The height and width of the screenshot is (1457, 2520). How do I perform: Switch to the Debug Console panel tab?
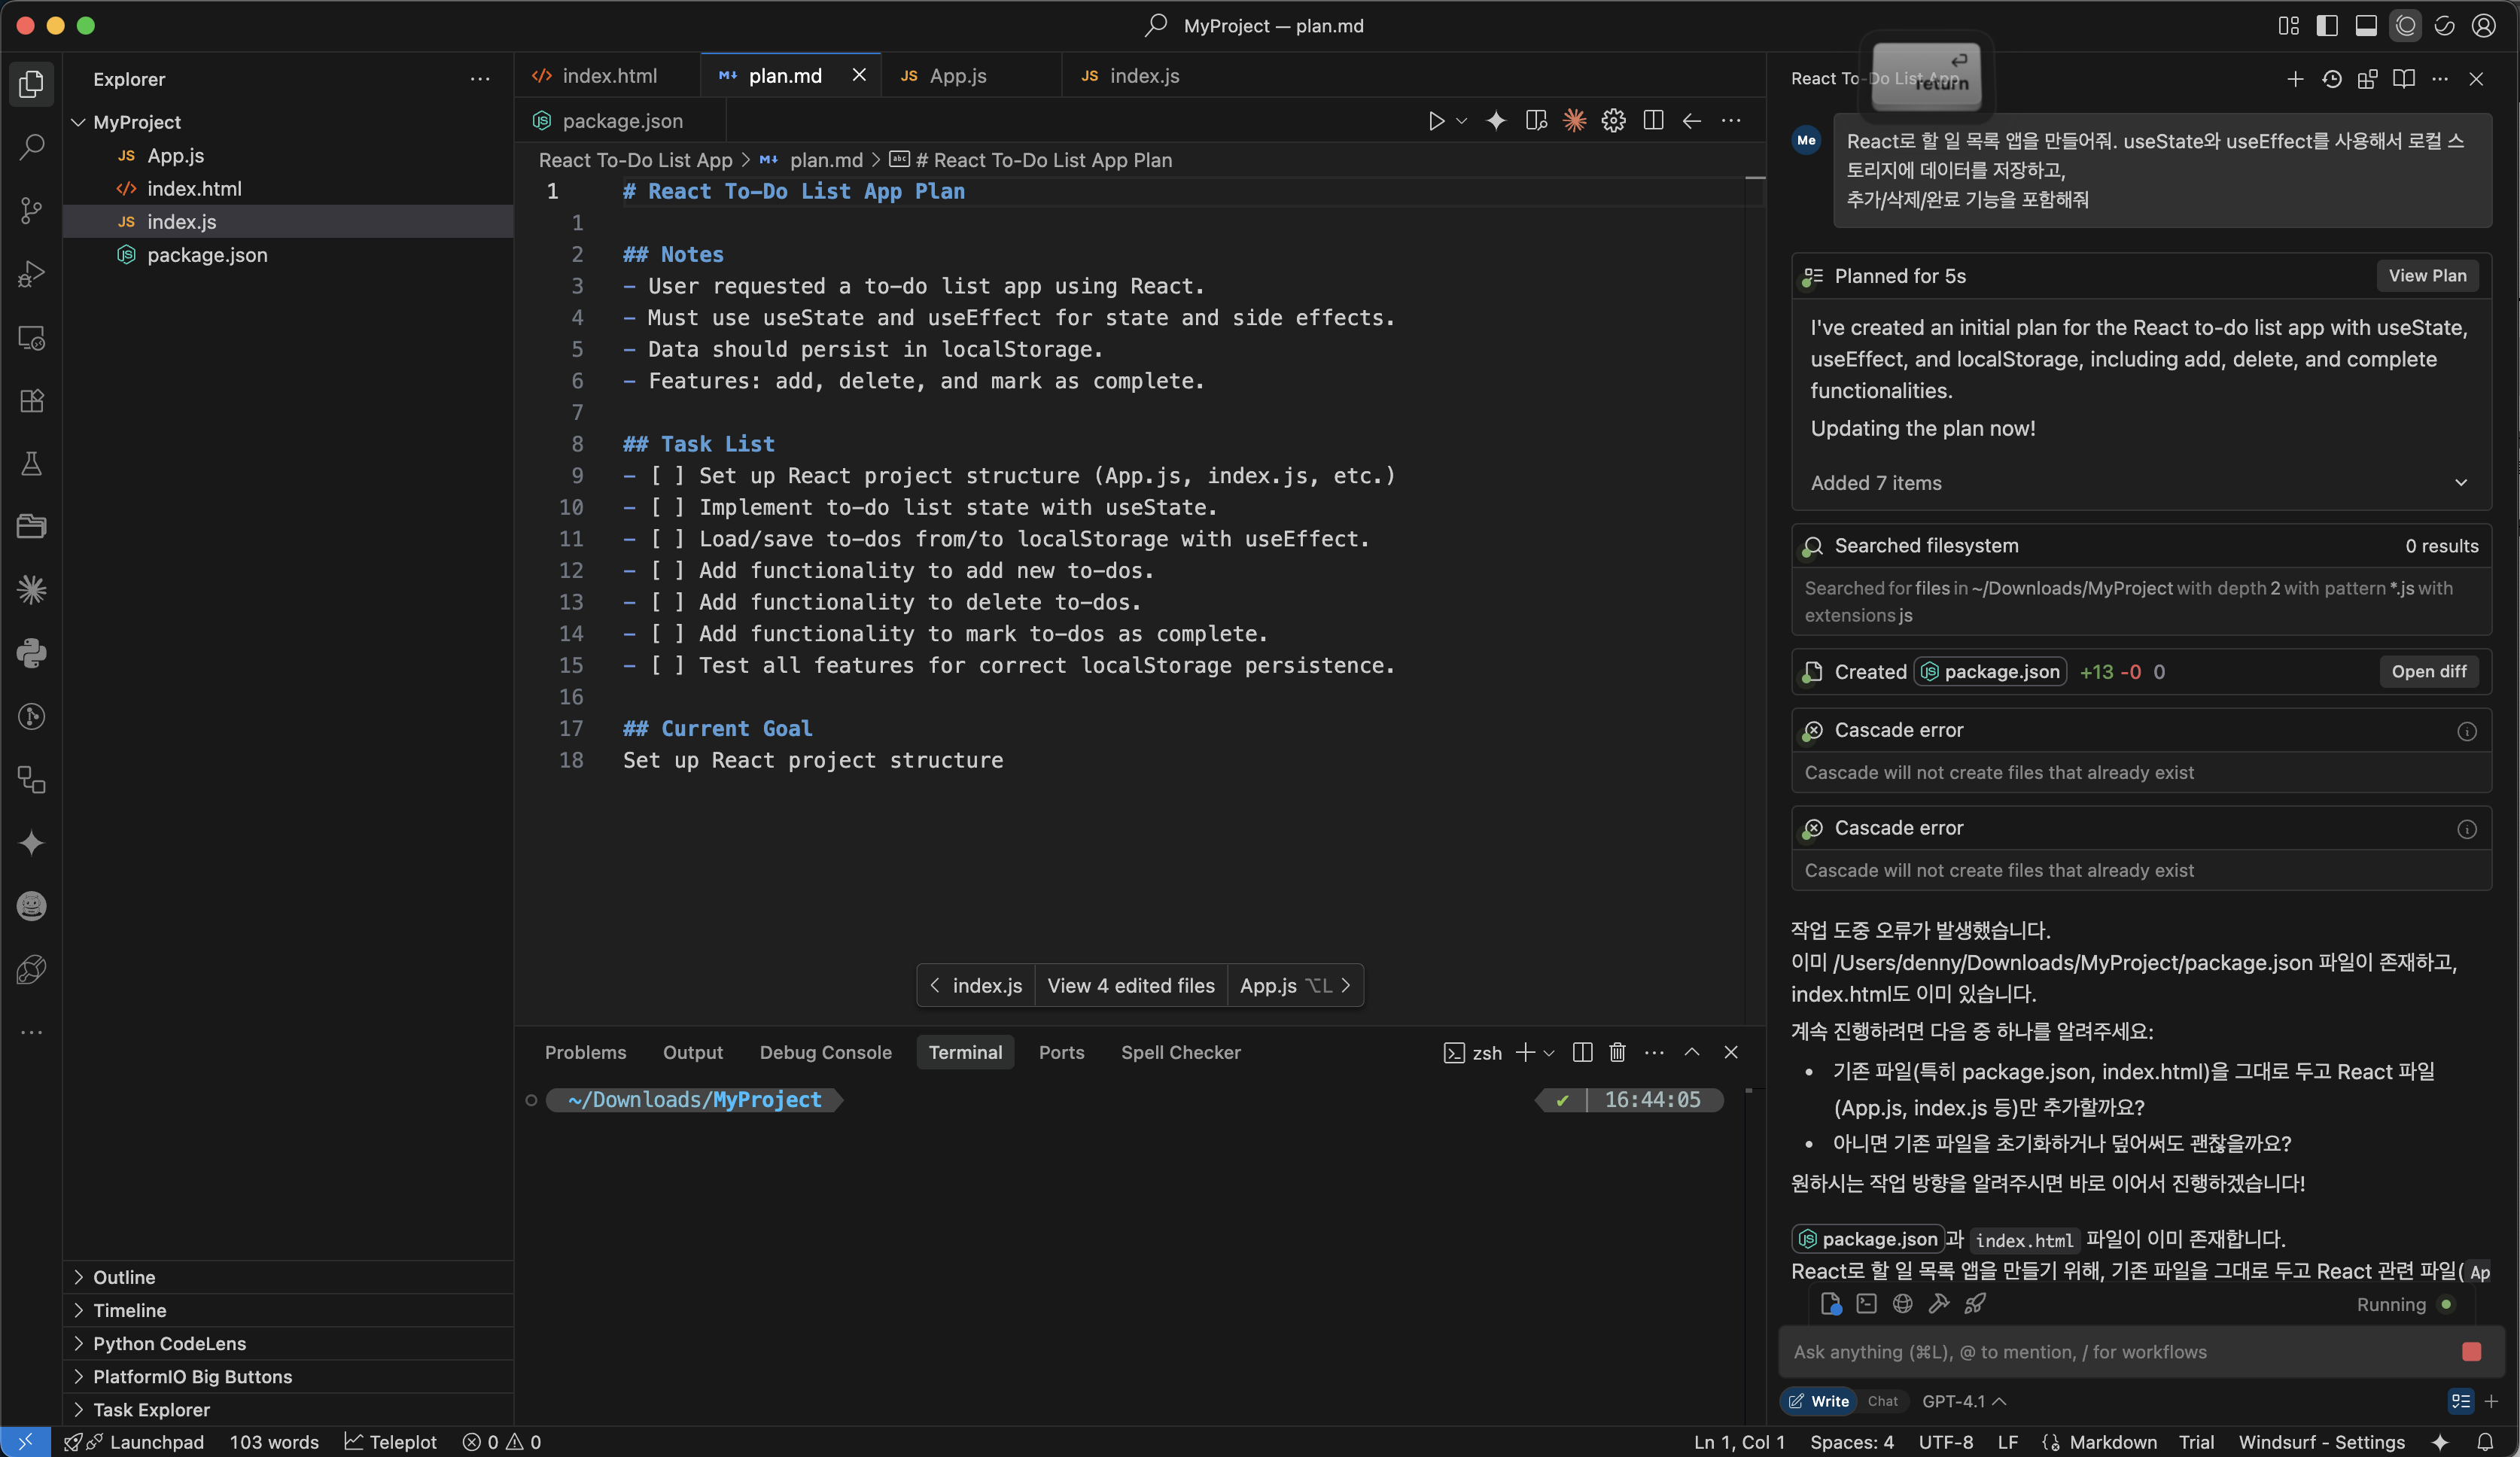click(825, 1052)
